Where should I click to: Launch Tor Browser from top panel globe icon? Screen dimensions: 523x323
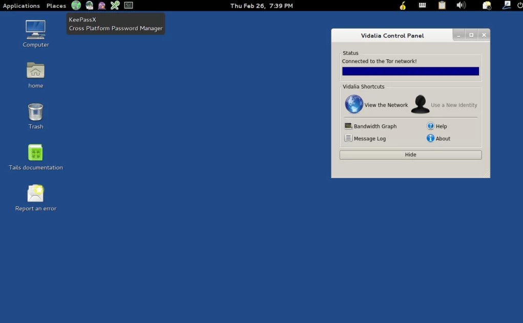click(76, 5)
